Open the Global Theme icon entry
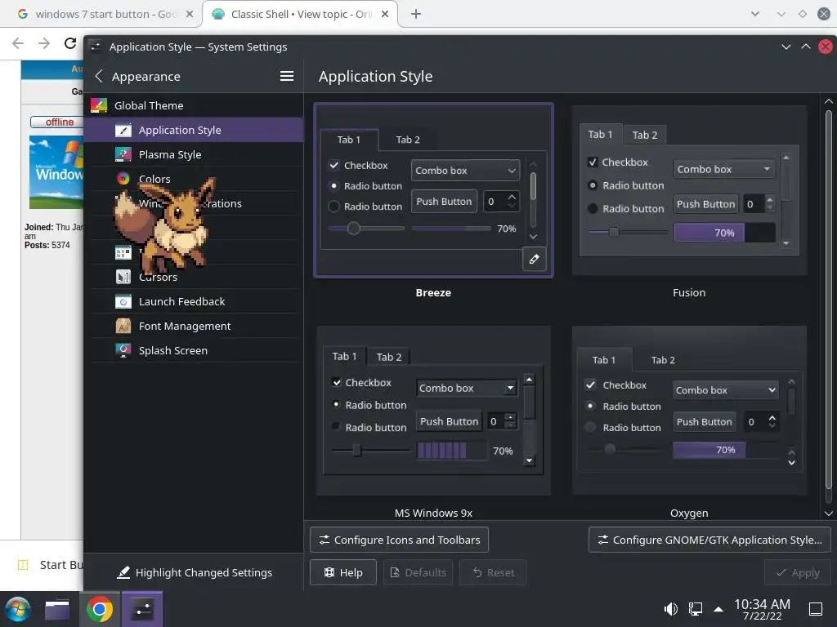 tap(99, 105)
